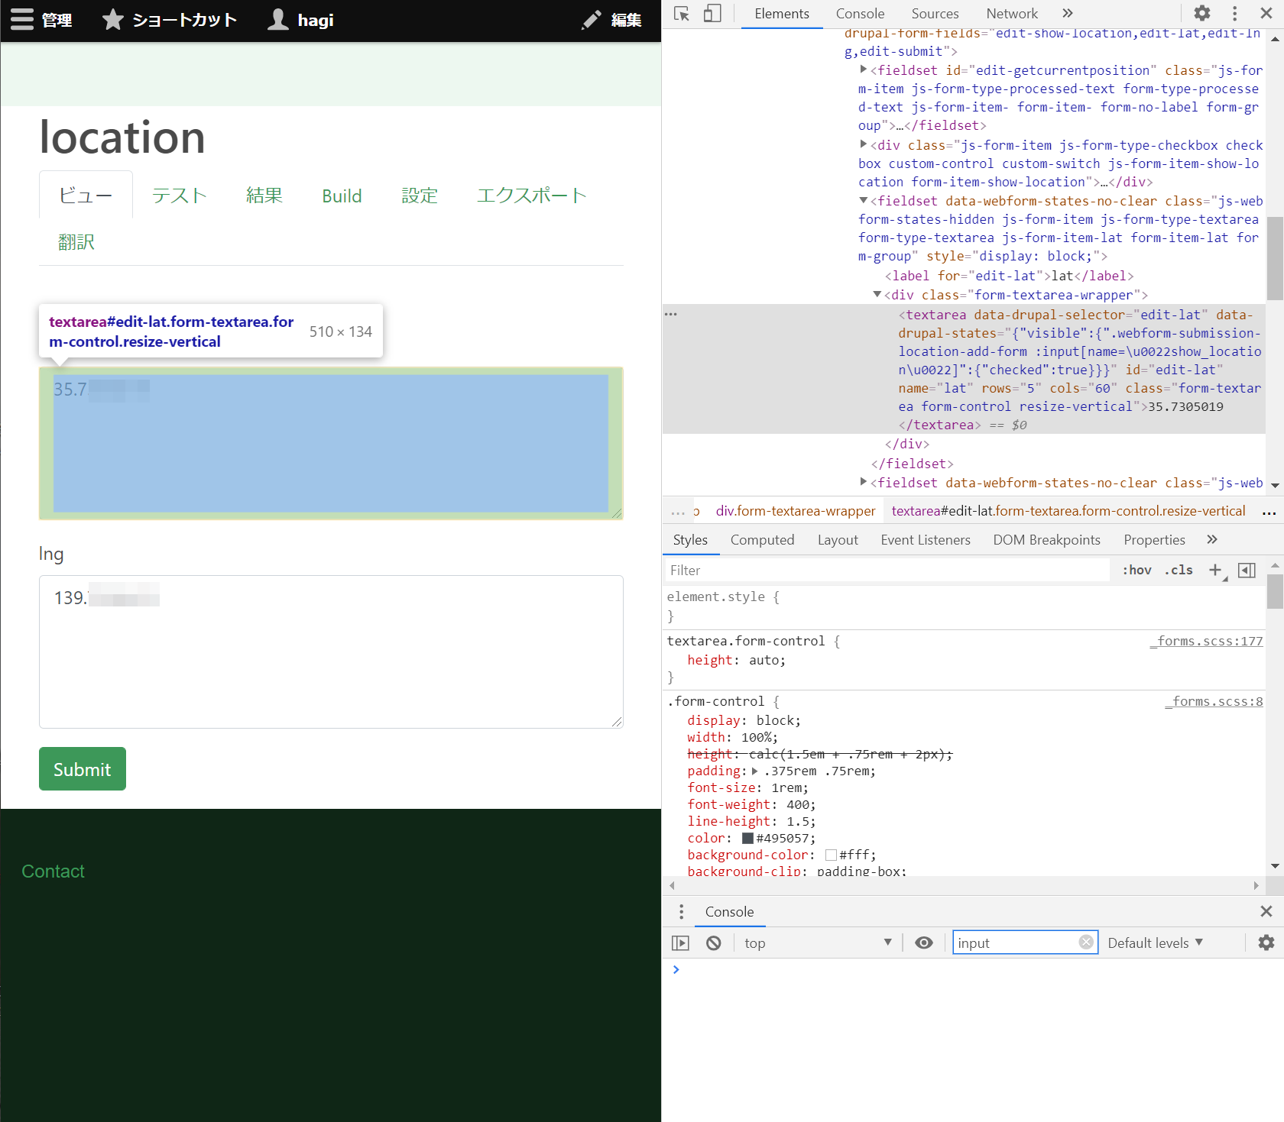The image size is (1284, 1122).
Task: Open the Properties tab
Action: click(1154, 540)
